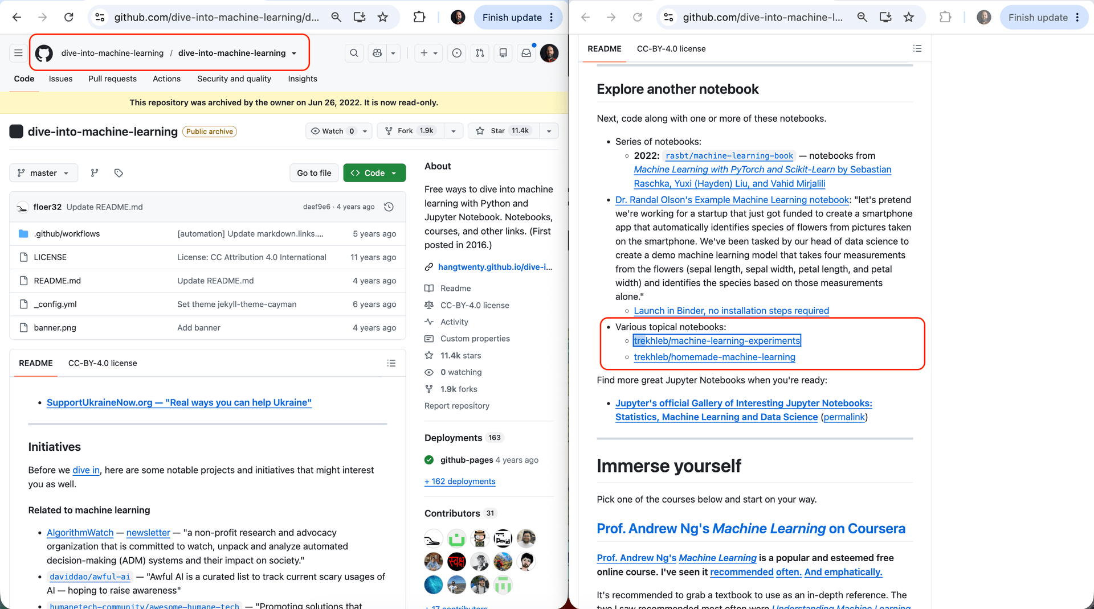
Task: Bookmark the page in the right browser window
Action: point(909,17)
